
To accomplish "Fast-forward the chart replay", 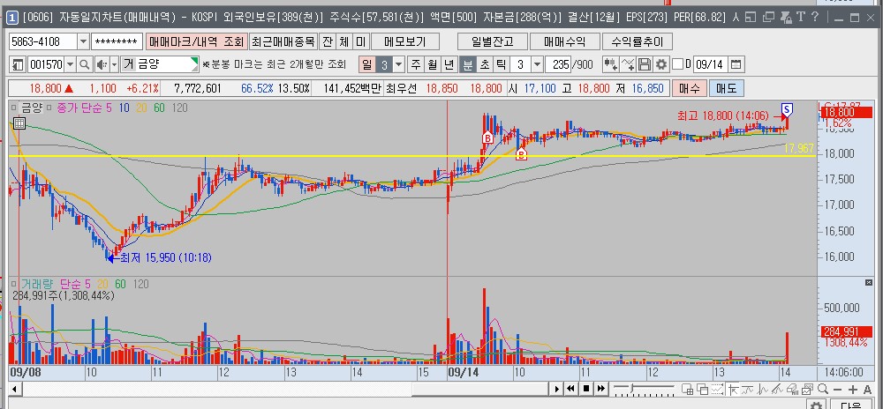I will pos(600,389).
